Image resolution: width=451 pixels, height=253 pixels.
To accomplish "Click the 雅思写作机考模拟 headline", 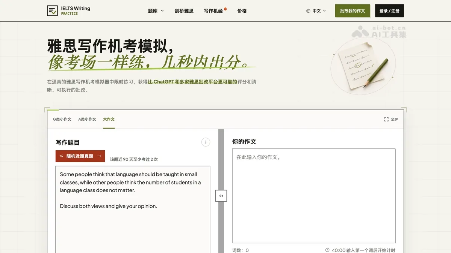I will click(111, 46).
